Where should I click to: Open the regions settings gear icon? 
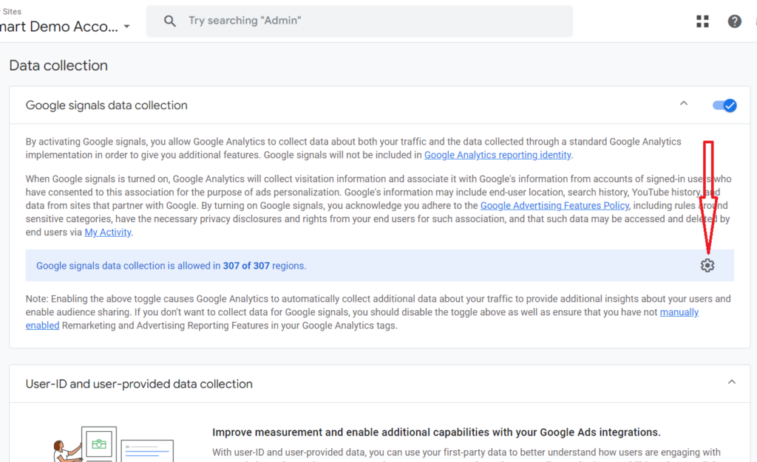pyautogui.click(x=707, y=266)
